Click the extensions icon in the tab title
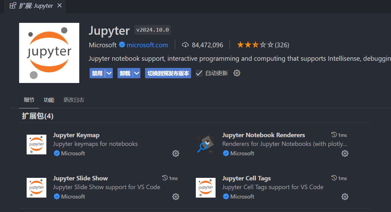Image resolution: width=391 pixels, height=212 pixels. point(13,6)
